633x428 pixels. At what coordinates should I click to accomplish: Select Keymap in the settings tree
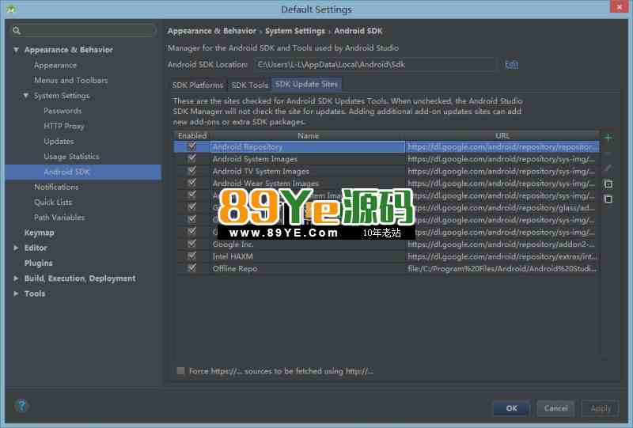(39, 233)
